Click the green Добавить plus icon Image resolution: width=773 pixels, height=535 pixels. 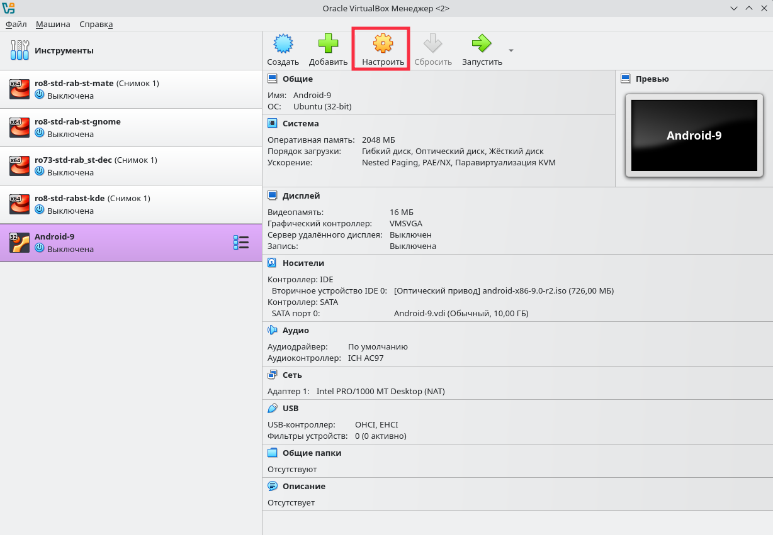click(328, 44)
